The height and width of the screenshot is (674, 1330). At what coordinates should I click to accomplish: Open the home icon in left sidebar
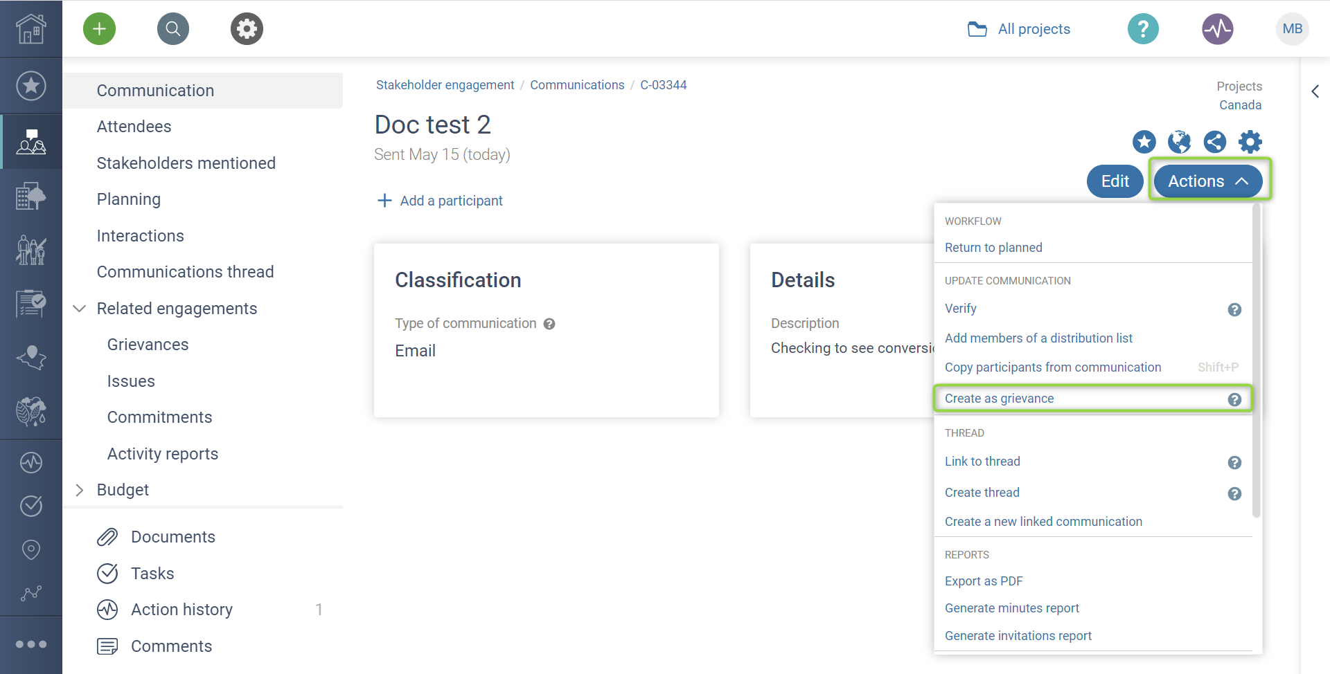(x=31, y=29)
